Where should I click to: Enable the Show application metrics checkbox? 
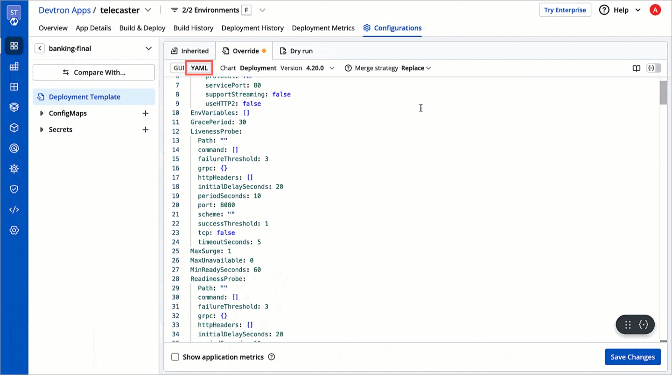click(175, 356)
